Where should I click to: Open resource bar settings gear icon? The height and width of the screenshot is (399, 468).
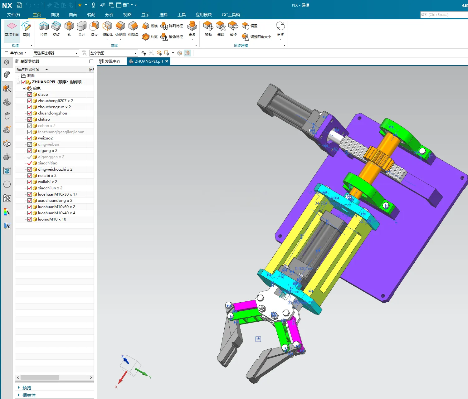tap(7, 62)
